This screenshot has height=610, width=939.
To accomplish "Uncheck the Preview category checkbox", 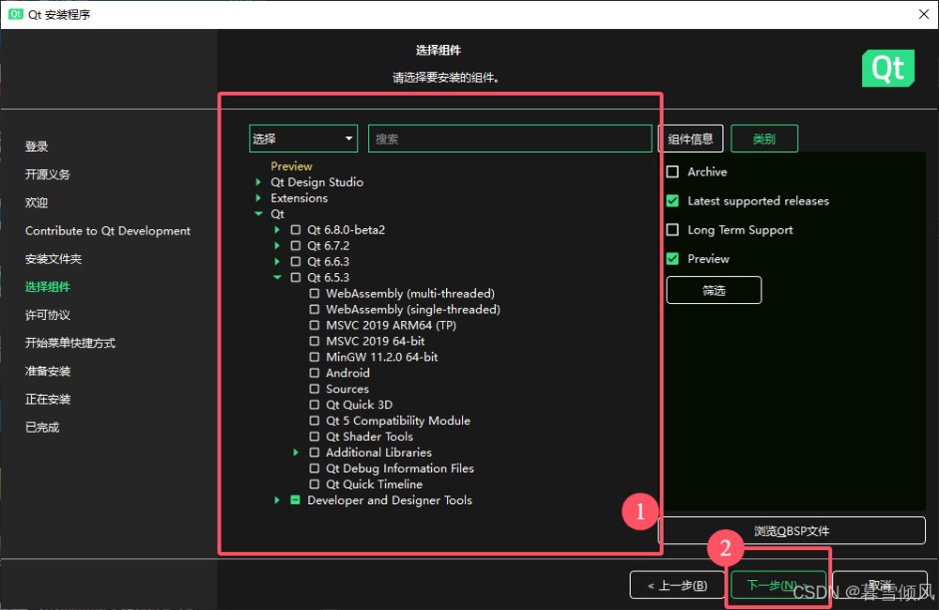I will (672, 259).
